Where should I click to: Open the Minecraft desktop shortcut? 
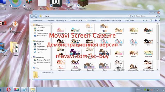(x=83, y=5)
